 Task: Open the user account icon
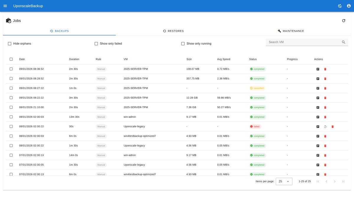[349, 6]
